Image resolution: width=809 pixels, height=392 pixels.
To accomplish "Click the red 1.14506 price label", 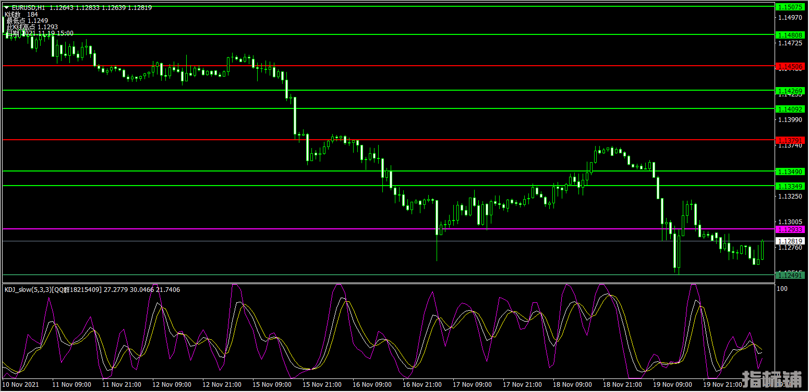I will [x=791, y=66].
